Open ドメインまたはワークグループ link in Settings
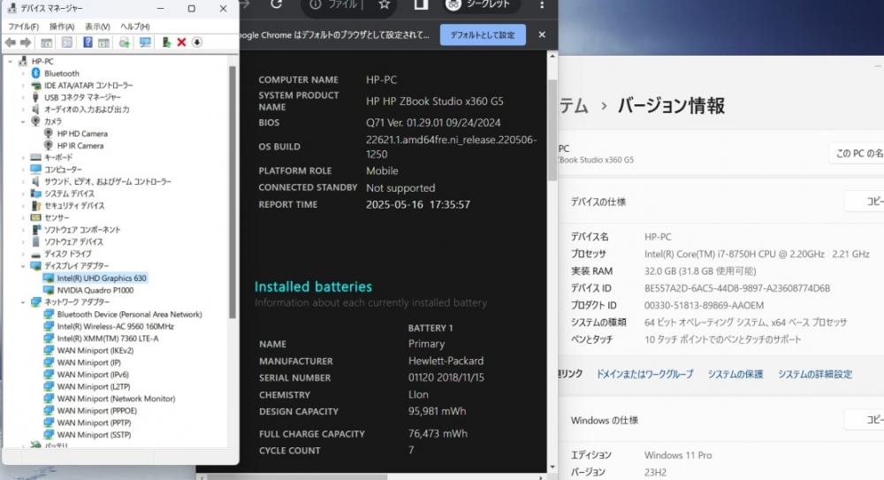884x480 pixels. 644,374
